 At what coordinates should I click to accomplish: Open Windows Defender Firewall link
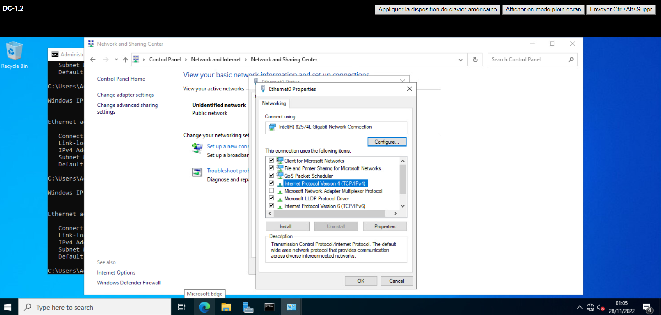point(129,283)
